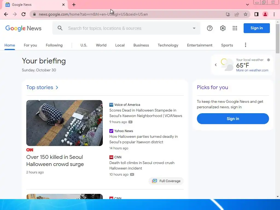Viewport: 280px width, 210px height.
Task: Click the scrollbar down arrow
Action: (x=278, y=197)
